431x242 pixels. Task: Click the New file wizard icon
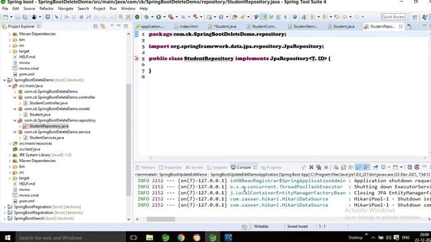click(5, 17)
